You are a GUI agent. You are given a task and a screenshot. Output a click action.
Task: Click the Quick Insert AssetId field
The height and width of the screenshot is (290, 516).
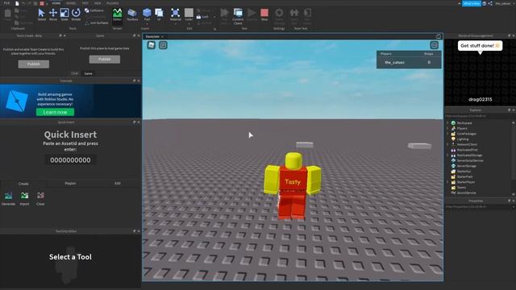click(x=70, y=160)
